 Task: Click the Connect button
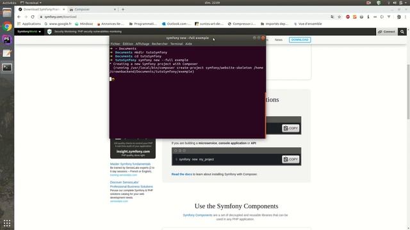tap(386, 31)
